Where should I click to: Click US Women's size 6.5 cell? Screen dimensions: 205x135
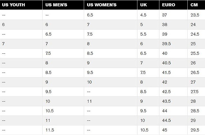(90, 15)
